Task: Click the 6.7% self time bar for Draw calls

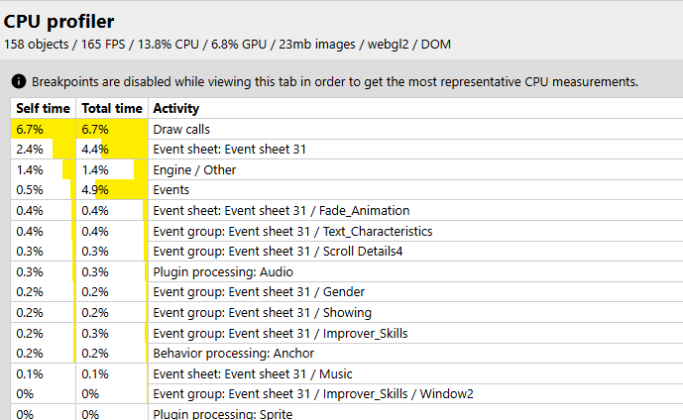Action: click(x=44, y=129)
